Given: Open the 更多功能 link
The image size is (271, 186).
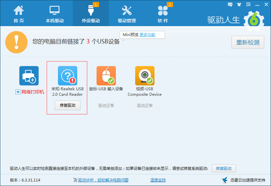Looking at the screenshot, I should 147,35.
